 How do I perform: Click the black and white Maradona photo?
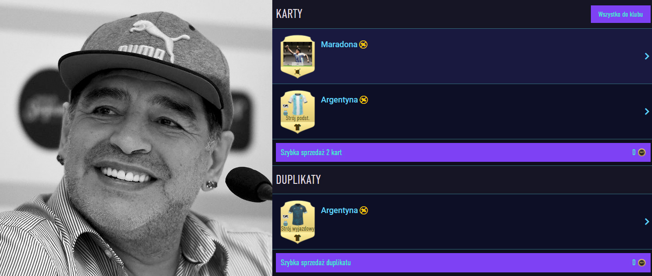pos(136,138)
